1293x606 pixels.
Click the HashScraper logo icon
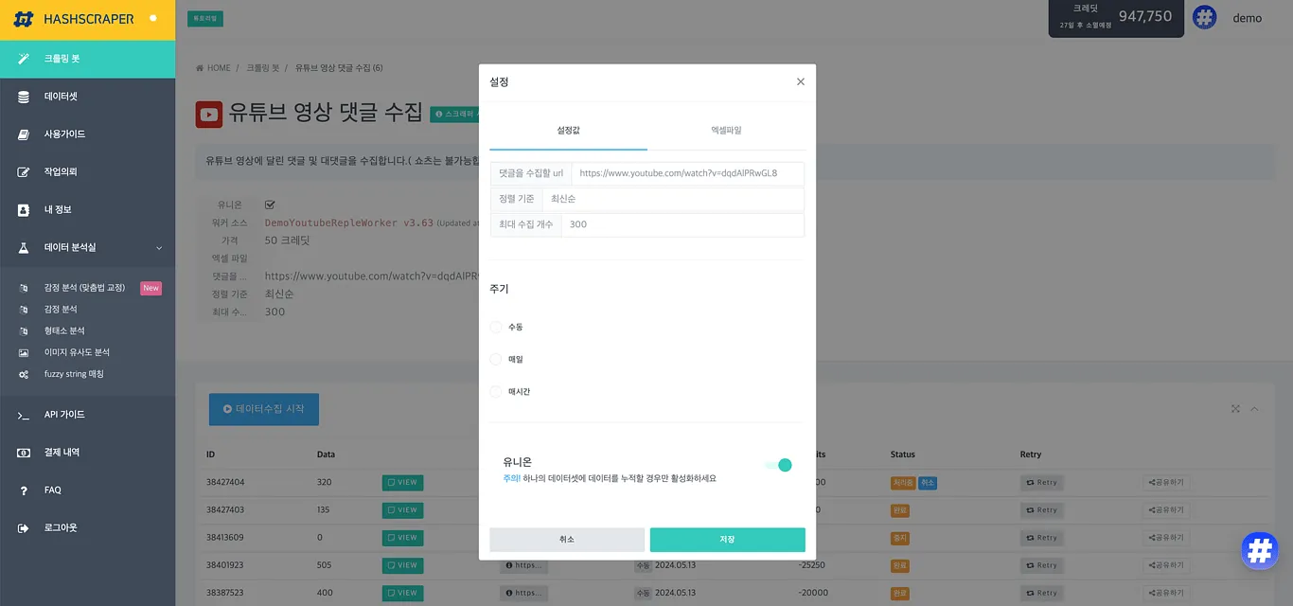25,19
